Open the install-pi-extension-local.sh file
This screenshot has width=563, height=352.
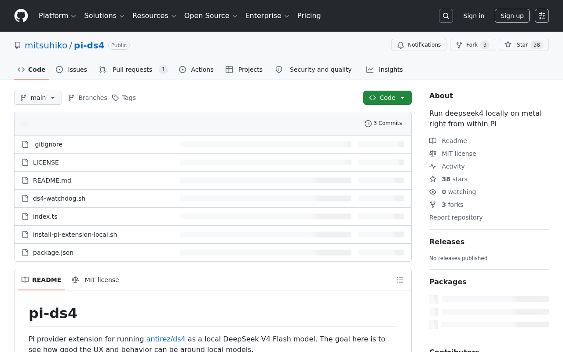pos(75,235)
